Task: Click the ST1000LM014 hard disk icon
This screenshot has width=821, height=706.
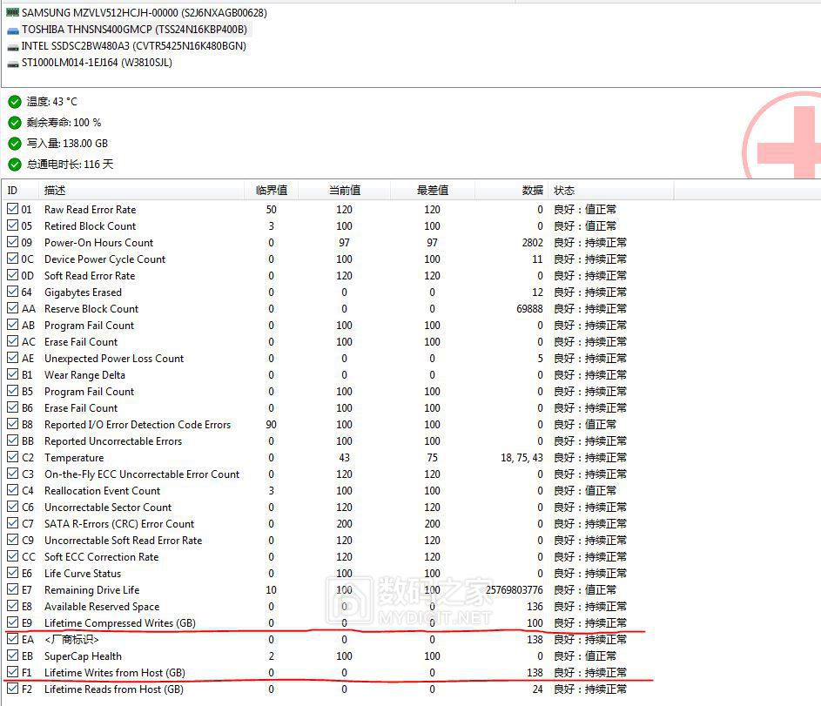Action: click(x=12, y=64)
